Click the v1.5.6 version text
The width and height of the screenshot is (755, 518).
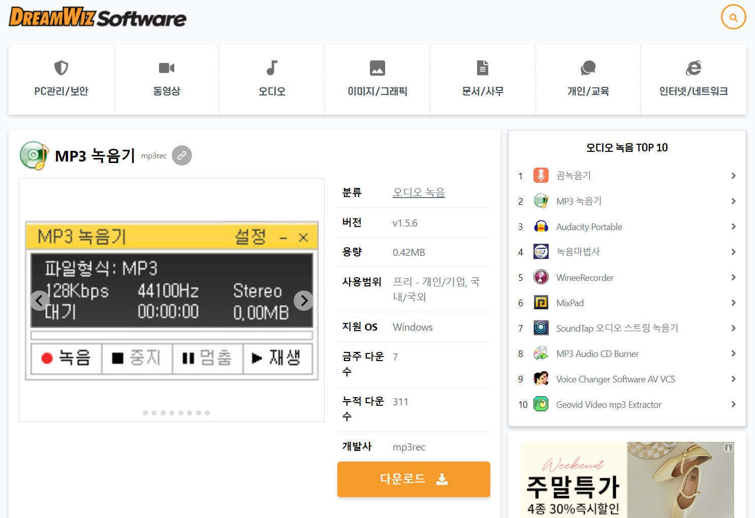(405, 223)
